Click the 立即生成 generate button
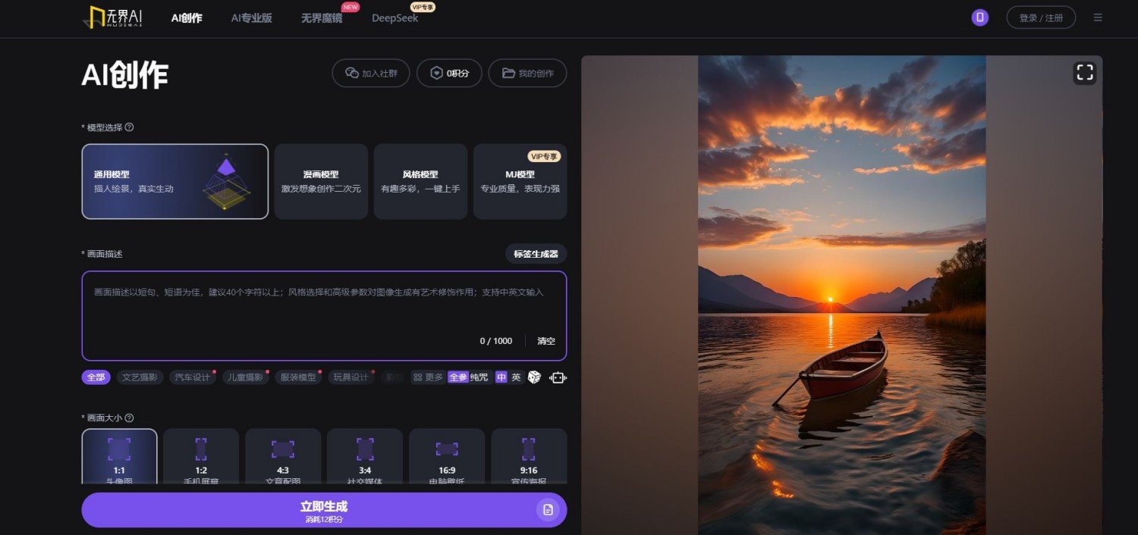 click(x=324, y=509)
